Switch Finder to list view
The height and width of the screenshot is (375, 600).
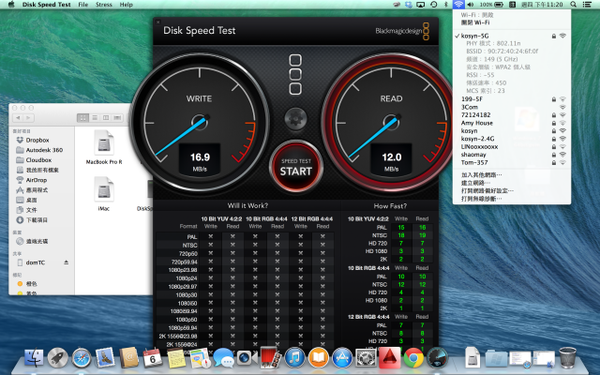click(95, 118)
